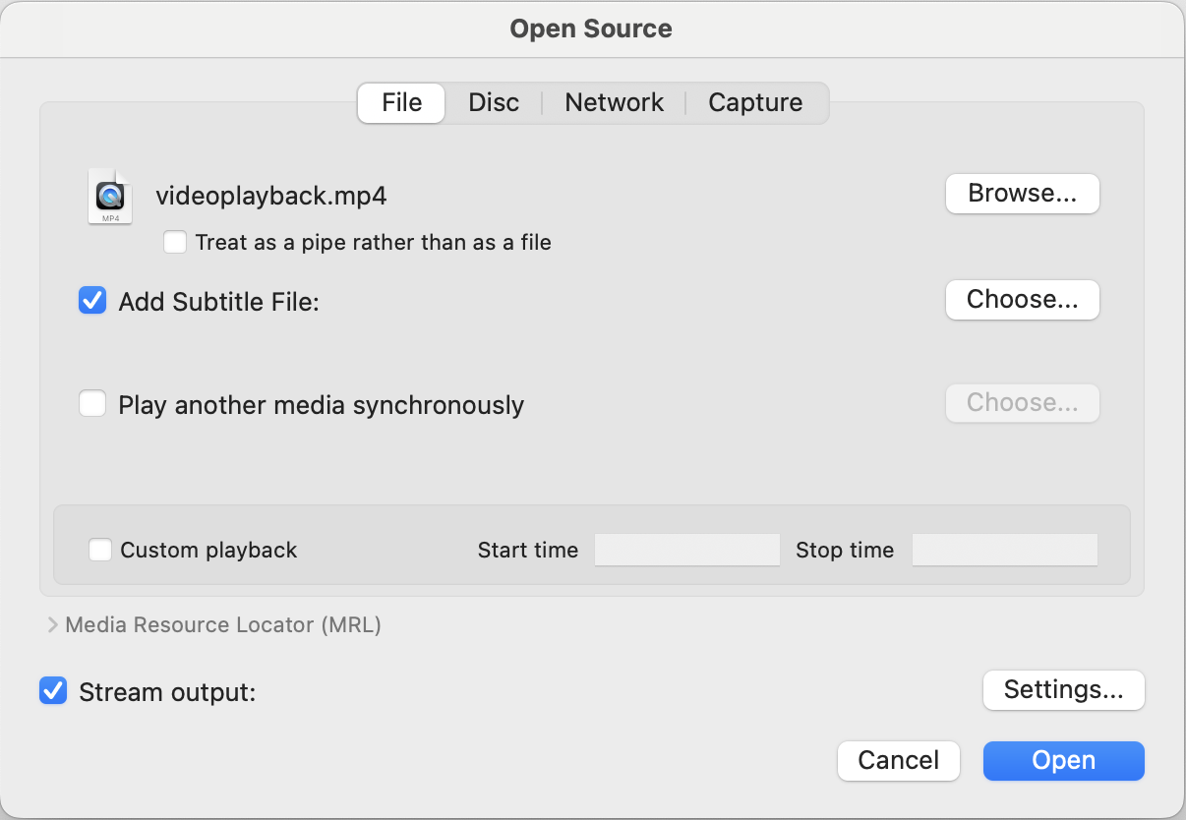
Task: Click the grayed-out Choose button for synchronous media
Action: 1022,403
